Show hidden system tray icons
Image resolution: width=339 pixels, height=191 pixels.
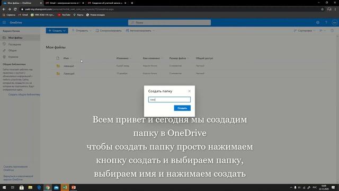[x=291, y=187]
